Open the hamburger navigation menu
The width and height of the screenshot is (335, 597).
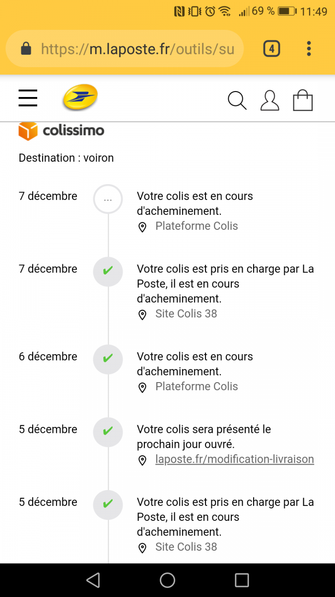point(28,98)
